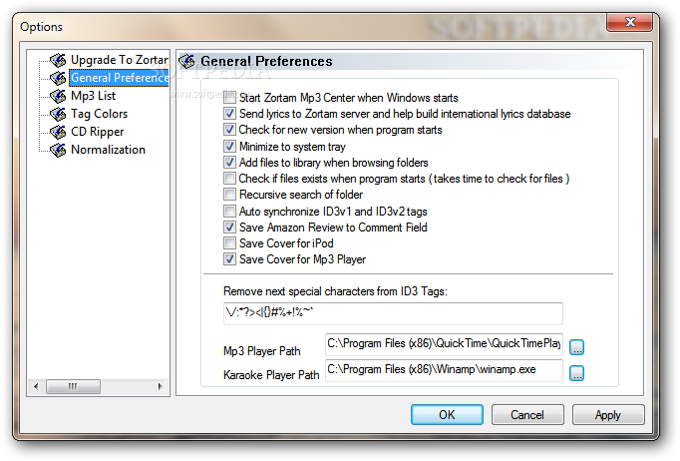
Task: Click the icon next to Mp3 List
Action: tap(58, 96)
